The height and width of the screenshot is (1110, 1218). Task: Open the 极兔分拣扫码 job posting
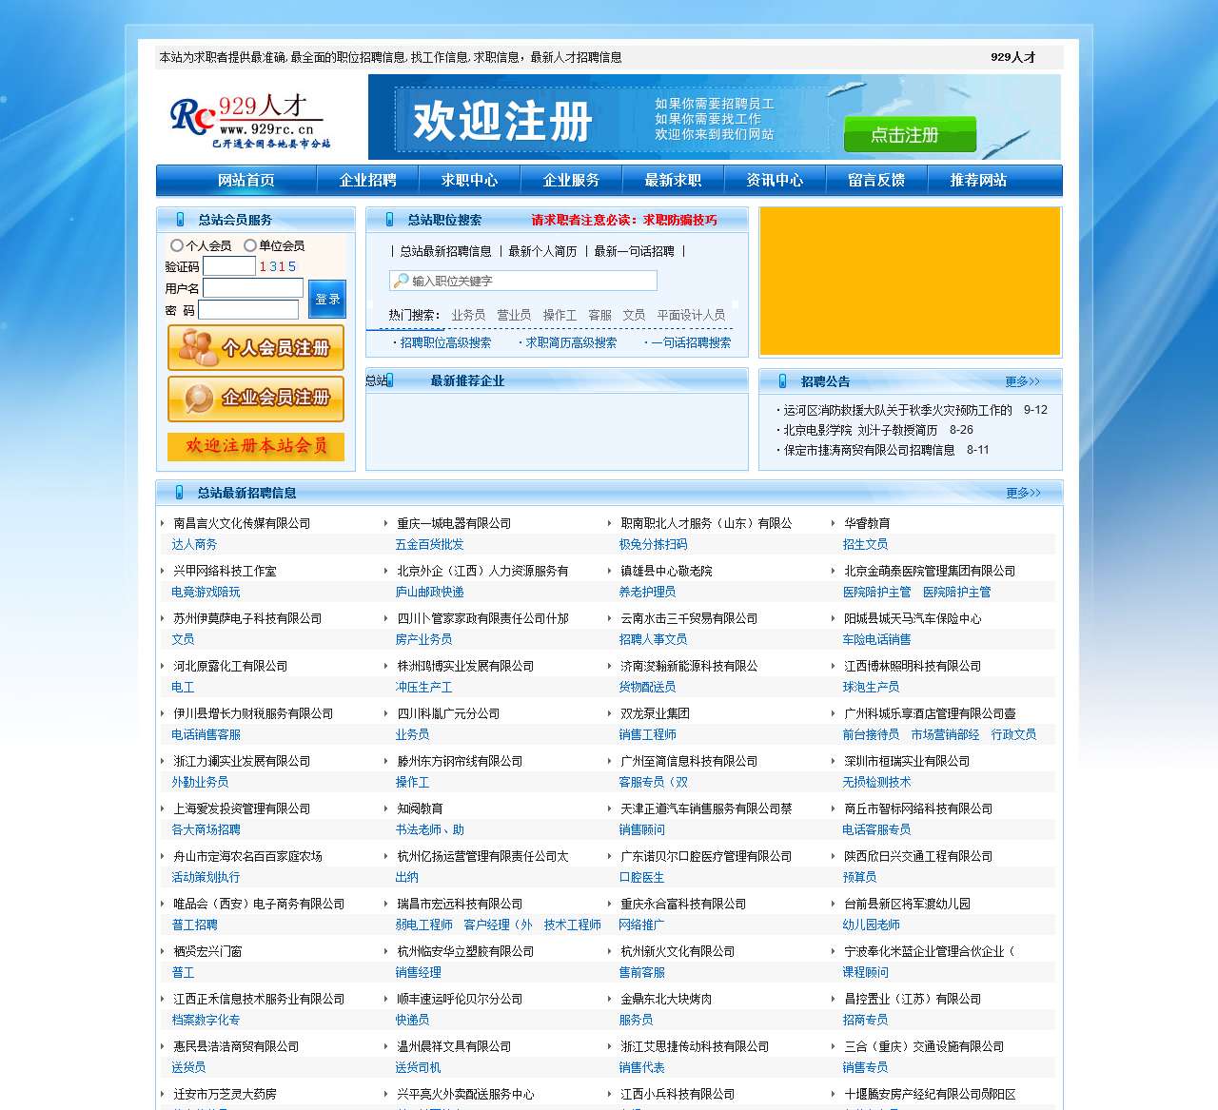tap(653, 544)
